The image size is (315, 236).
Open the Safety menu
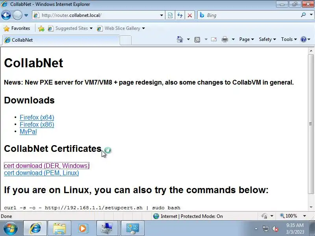(x=267, y=39)
